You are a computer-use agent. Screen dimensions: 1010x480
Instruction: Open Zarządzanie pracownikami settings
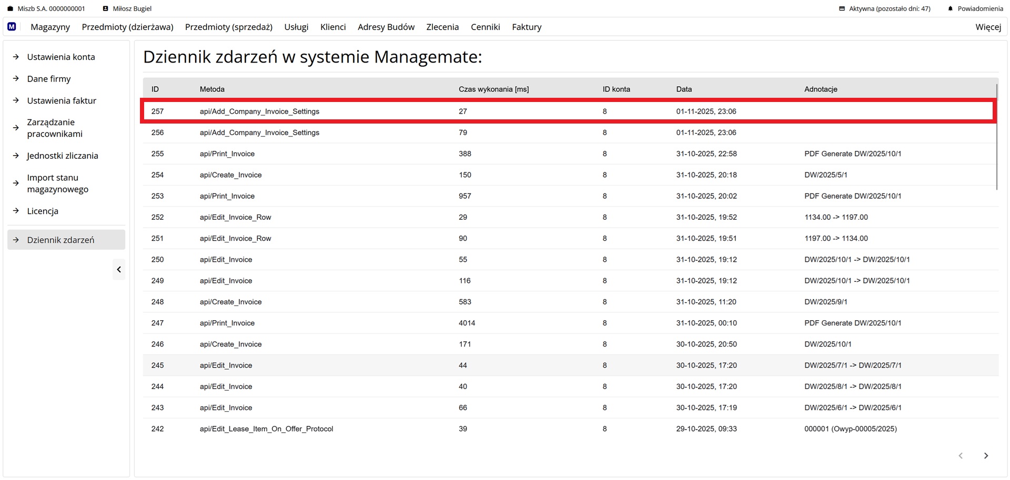click(x=55, y=128)
